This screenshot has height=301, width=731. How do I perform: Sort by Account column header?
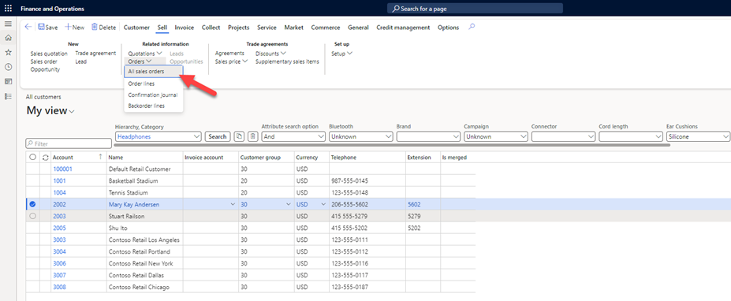63,158
